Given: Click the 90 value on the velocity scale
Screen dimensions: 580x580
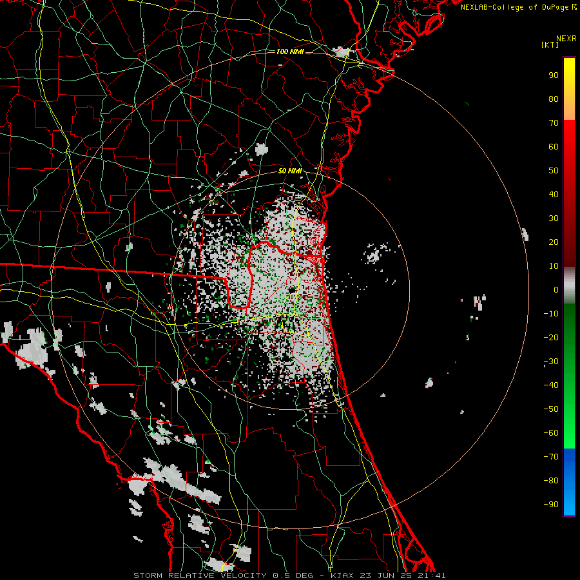Looking at the screenshot, I should click(x=554, y=75).
